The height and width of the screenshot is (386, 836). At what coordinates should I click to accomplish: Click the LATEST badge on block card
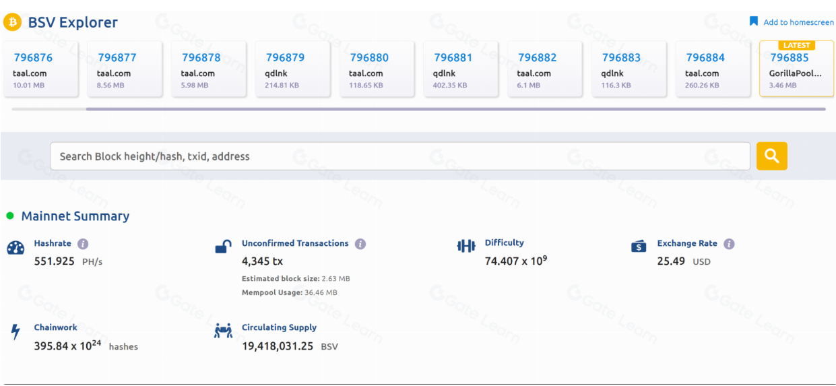point(797,45)
